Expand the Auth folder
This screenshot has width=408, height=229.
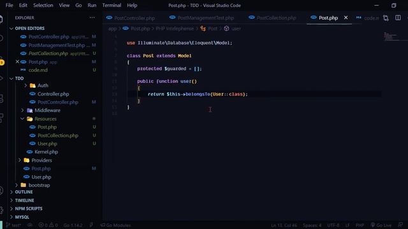pyautogui.click(x=43, y=85)
